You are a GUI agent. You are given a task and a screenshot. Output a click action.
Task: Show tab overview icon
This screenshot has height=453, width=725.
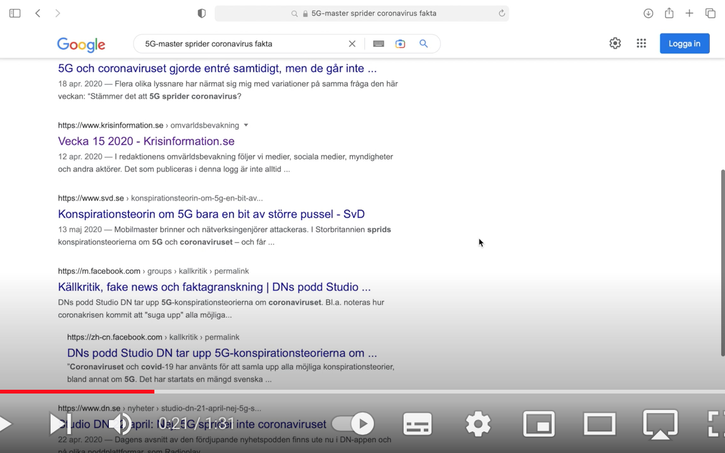pyautogui.click(x=710, y=13)
